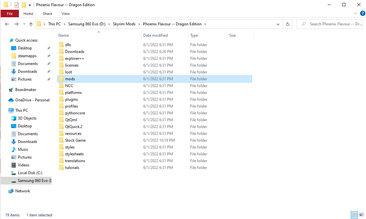366x219 pixels.
Task: Select Network in the navigation pane
Action: (x=23, y=191)
